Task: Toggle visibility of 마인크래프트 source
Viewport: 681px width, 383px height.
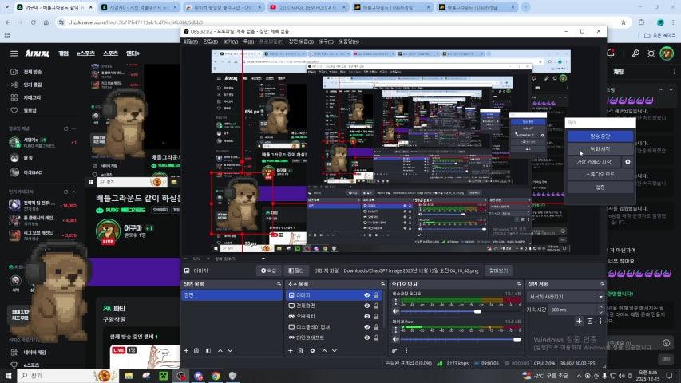Action: [x=367, y=338]
